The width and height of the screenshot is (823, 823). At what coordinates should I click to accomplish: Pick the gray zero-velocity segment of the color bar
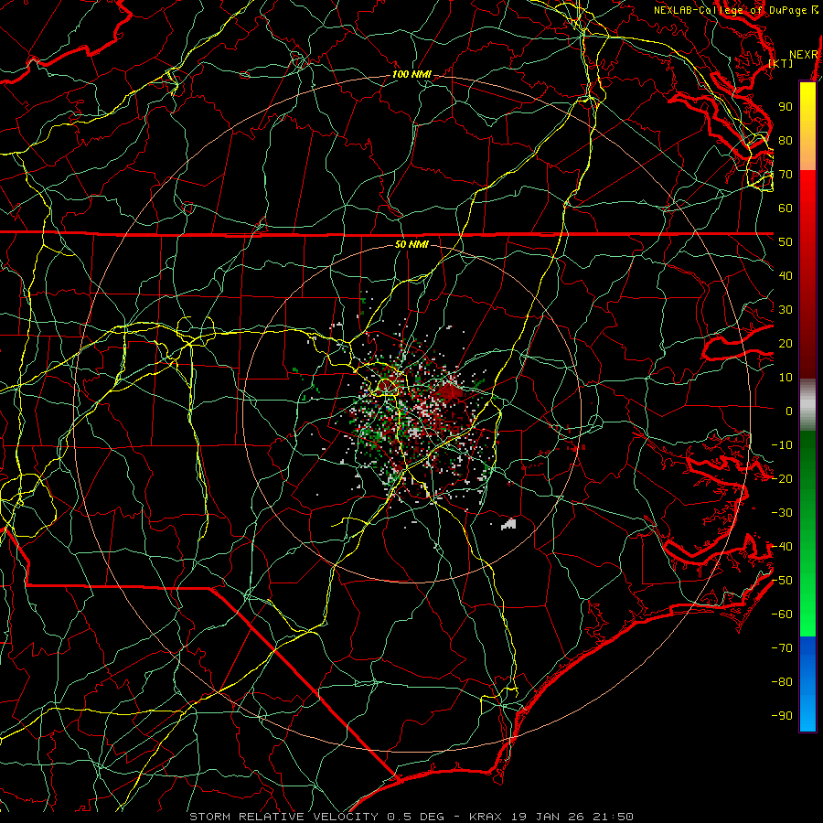(x=807, y=404)
